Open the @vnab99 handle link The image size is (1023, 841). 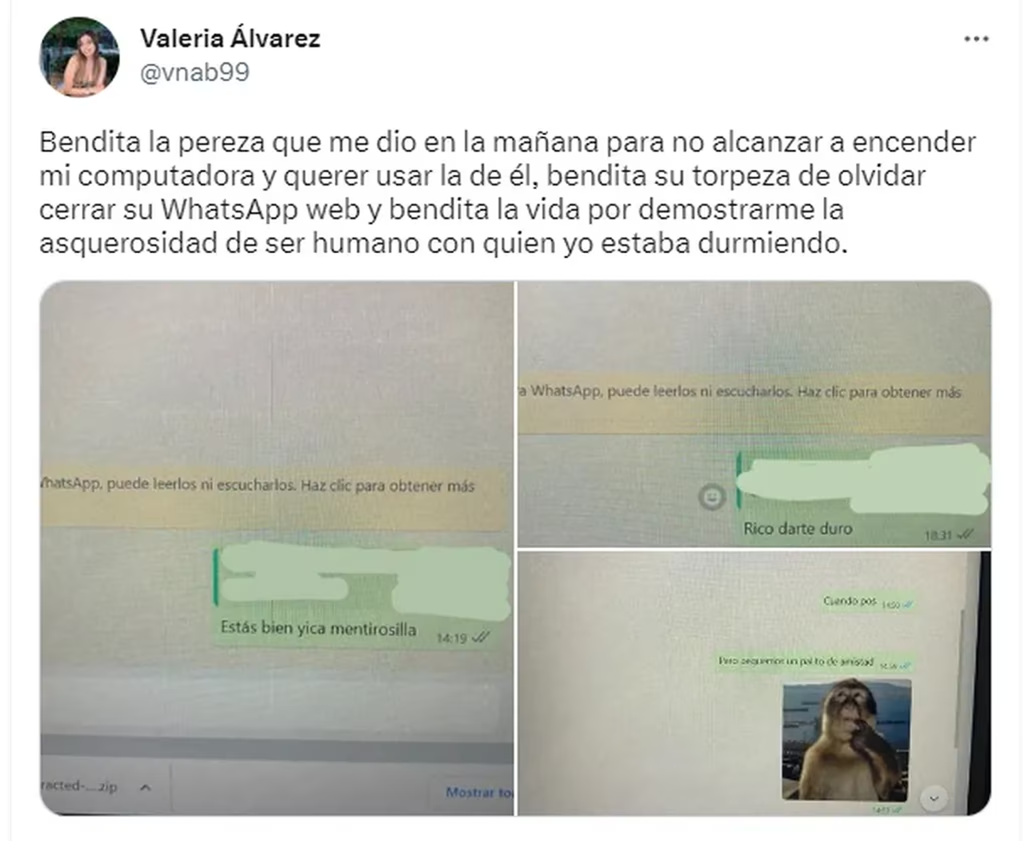pos(194,72)
